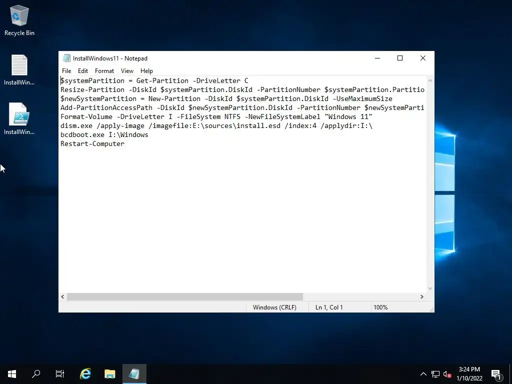The height and width of the screenshot is (384, 512).
Task: Click the Show Desktop sliver at taskbar end
Action: point(510,374)
